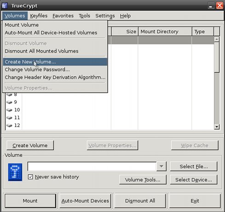Toggle the Never save history checkbox
This screenshot has height=212, width=225.
tap(30, 177)
